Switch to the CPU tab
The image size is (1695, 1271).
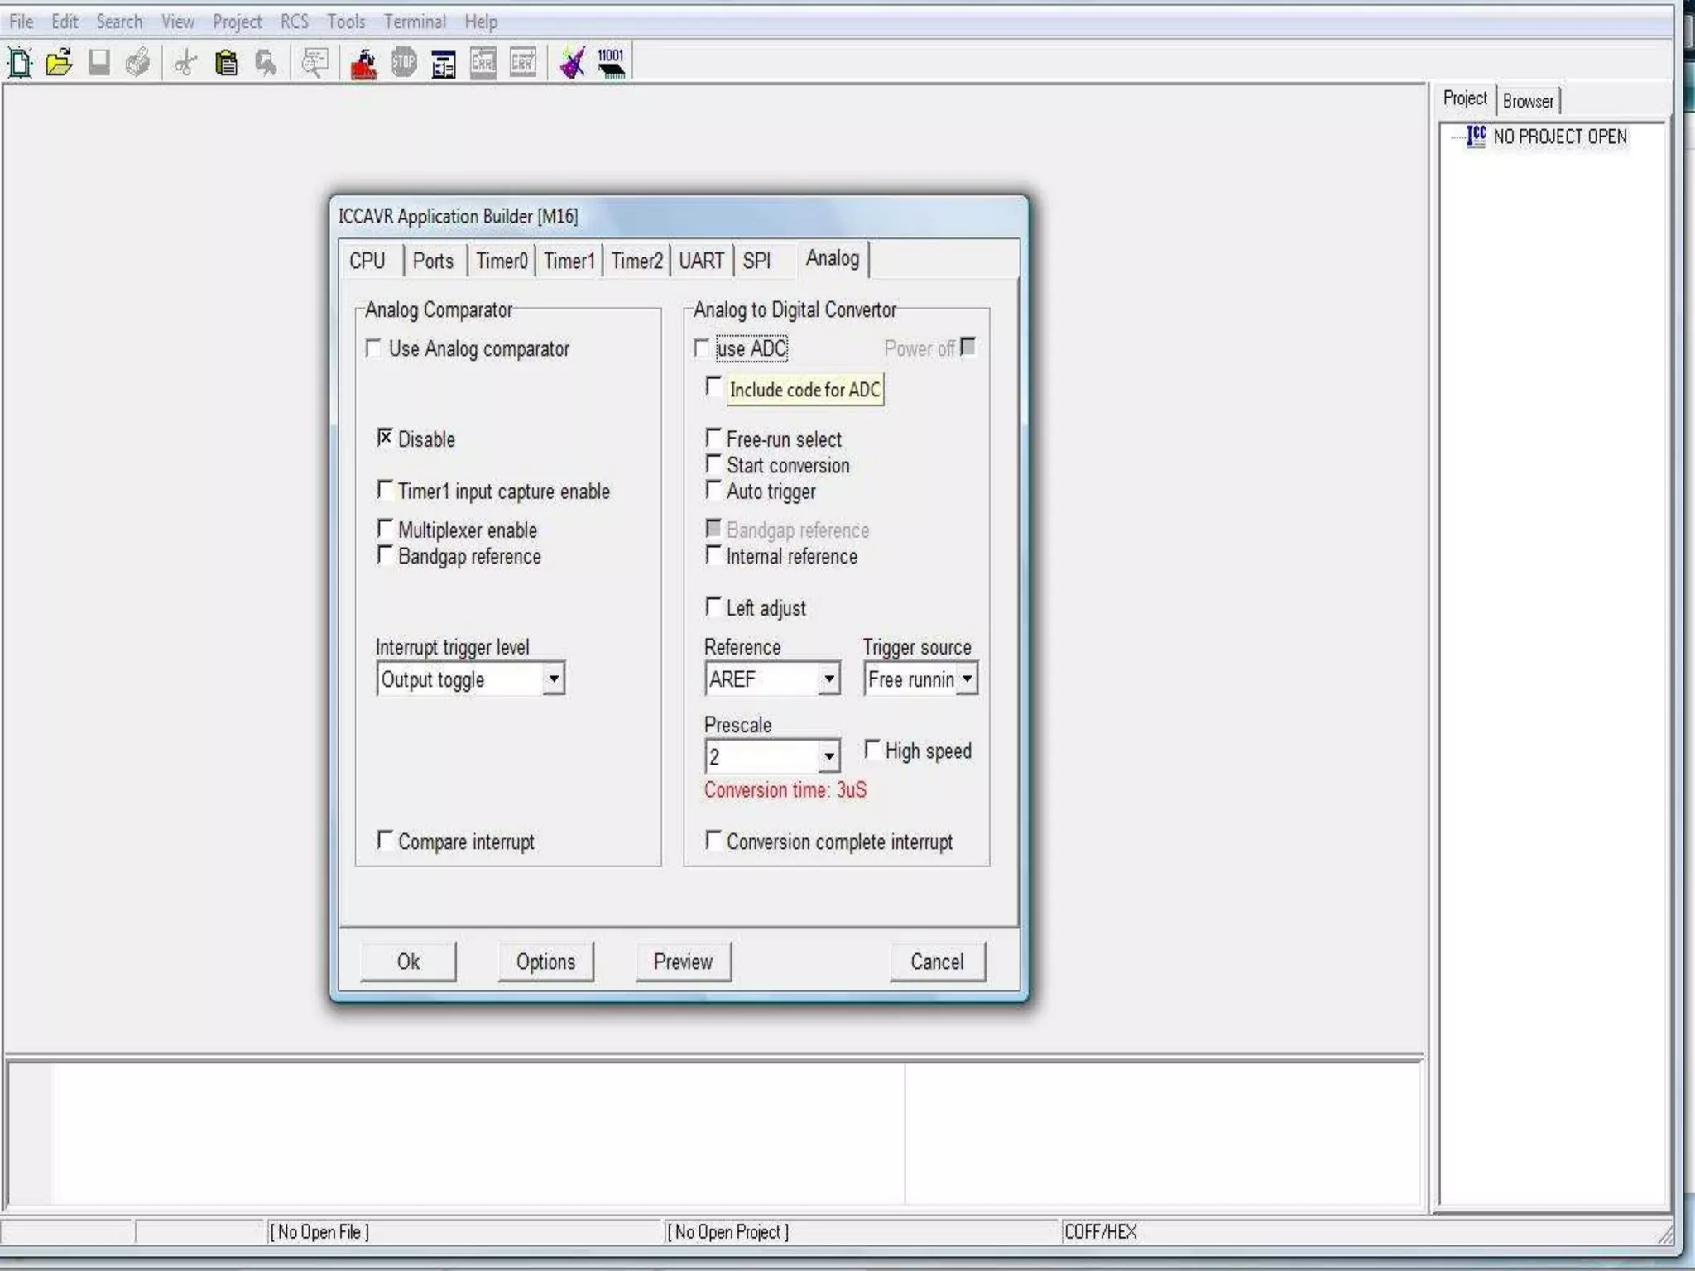[367, 261]
